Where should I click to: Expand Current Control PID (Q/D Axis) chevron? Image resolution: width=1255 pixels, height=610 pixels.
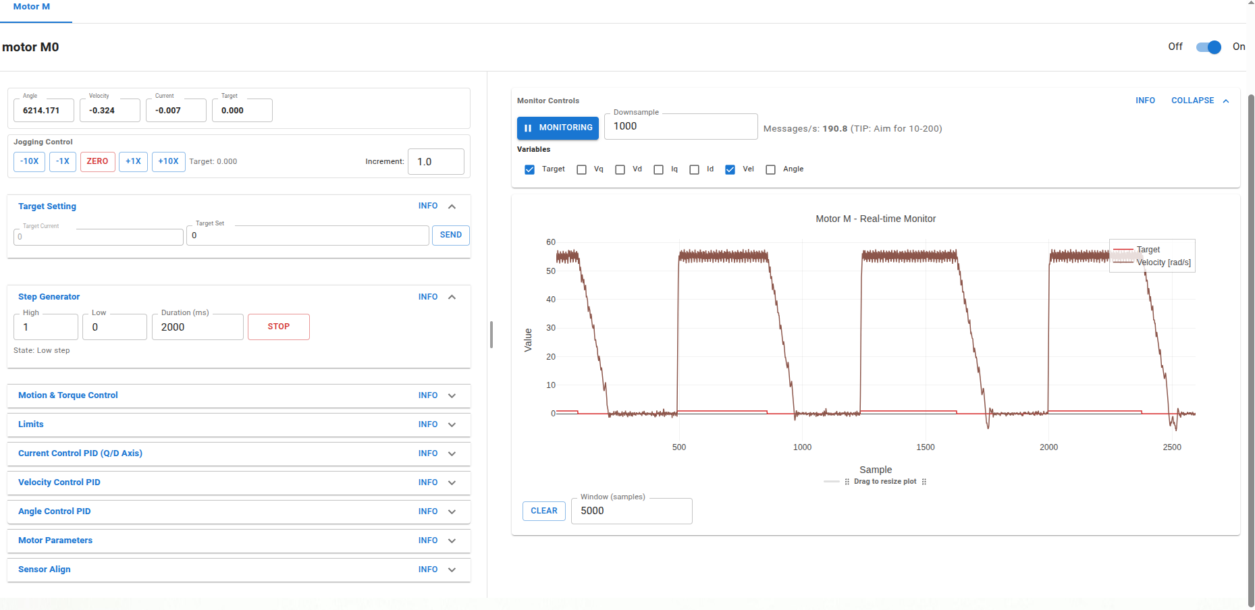[x=452, y=453]
